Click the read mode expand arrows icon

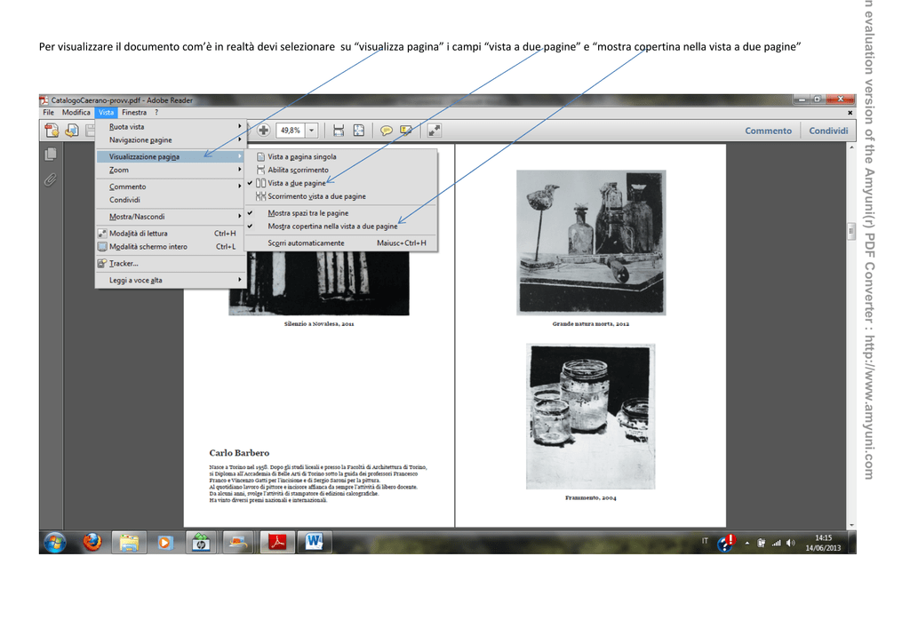pos(434,131)
